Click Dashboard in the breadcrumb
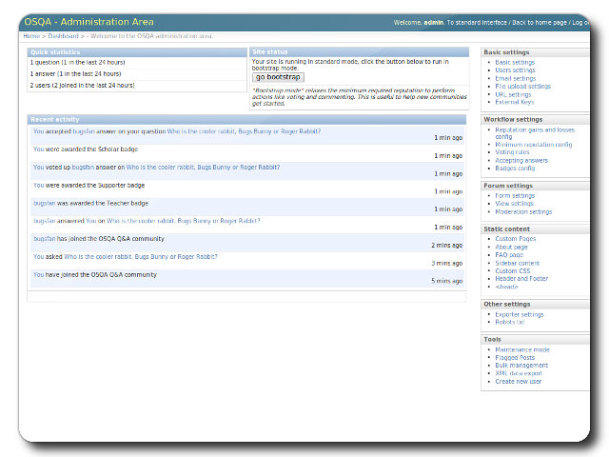 64,36
